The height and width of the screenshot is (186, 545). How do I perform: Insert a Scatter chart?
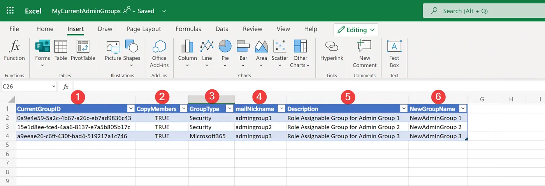[280, 46]
